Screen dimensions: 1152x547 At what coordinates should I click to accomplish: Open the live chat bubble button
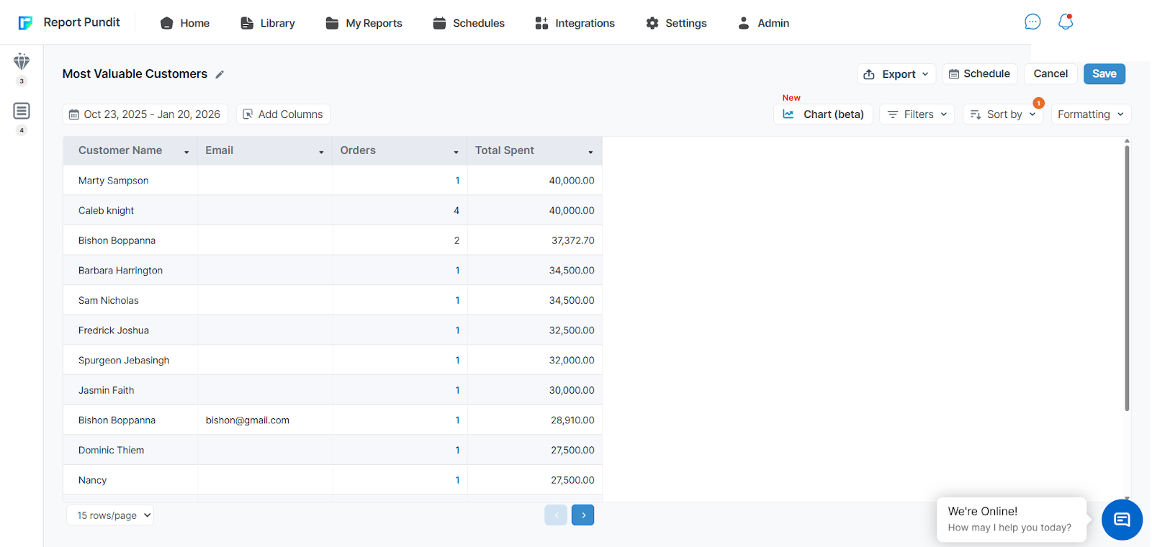pos(1122,519)
